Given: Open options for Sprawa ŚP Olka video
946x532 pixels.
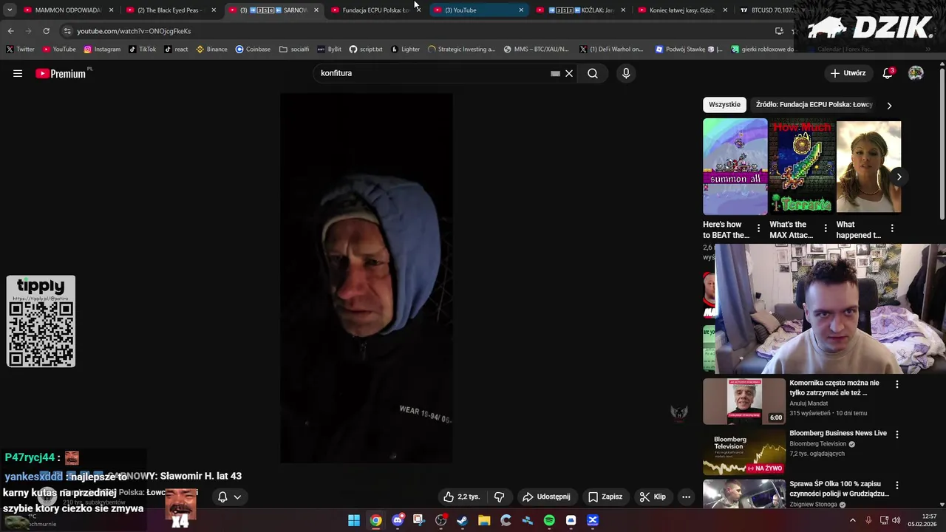Looking at the screenshot, I should [x=897, y=485].
